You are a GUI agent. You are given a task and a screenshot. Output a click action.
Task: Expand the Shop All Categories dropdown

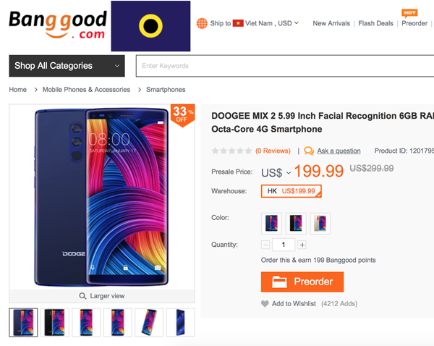point(67,66)
